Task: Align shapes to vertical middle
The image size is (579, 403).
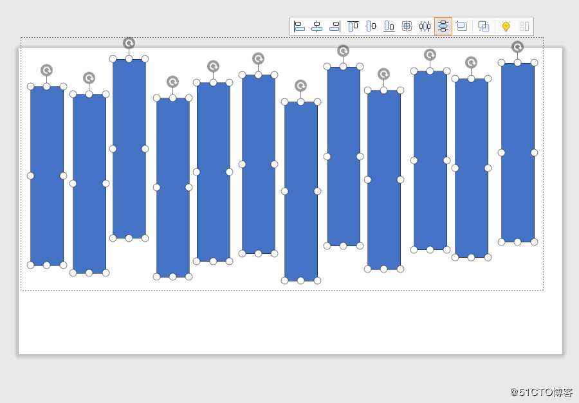Action: tap(371, 26)
